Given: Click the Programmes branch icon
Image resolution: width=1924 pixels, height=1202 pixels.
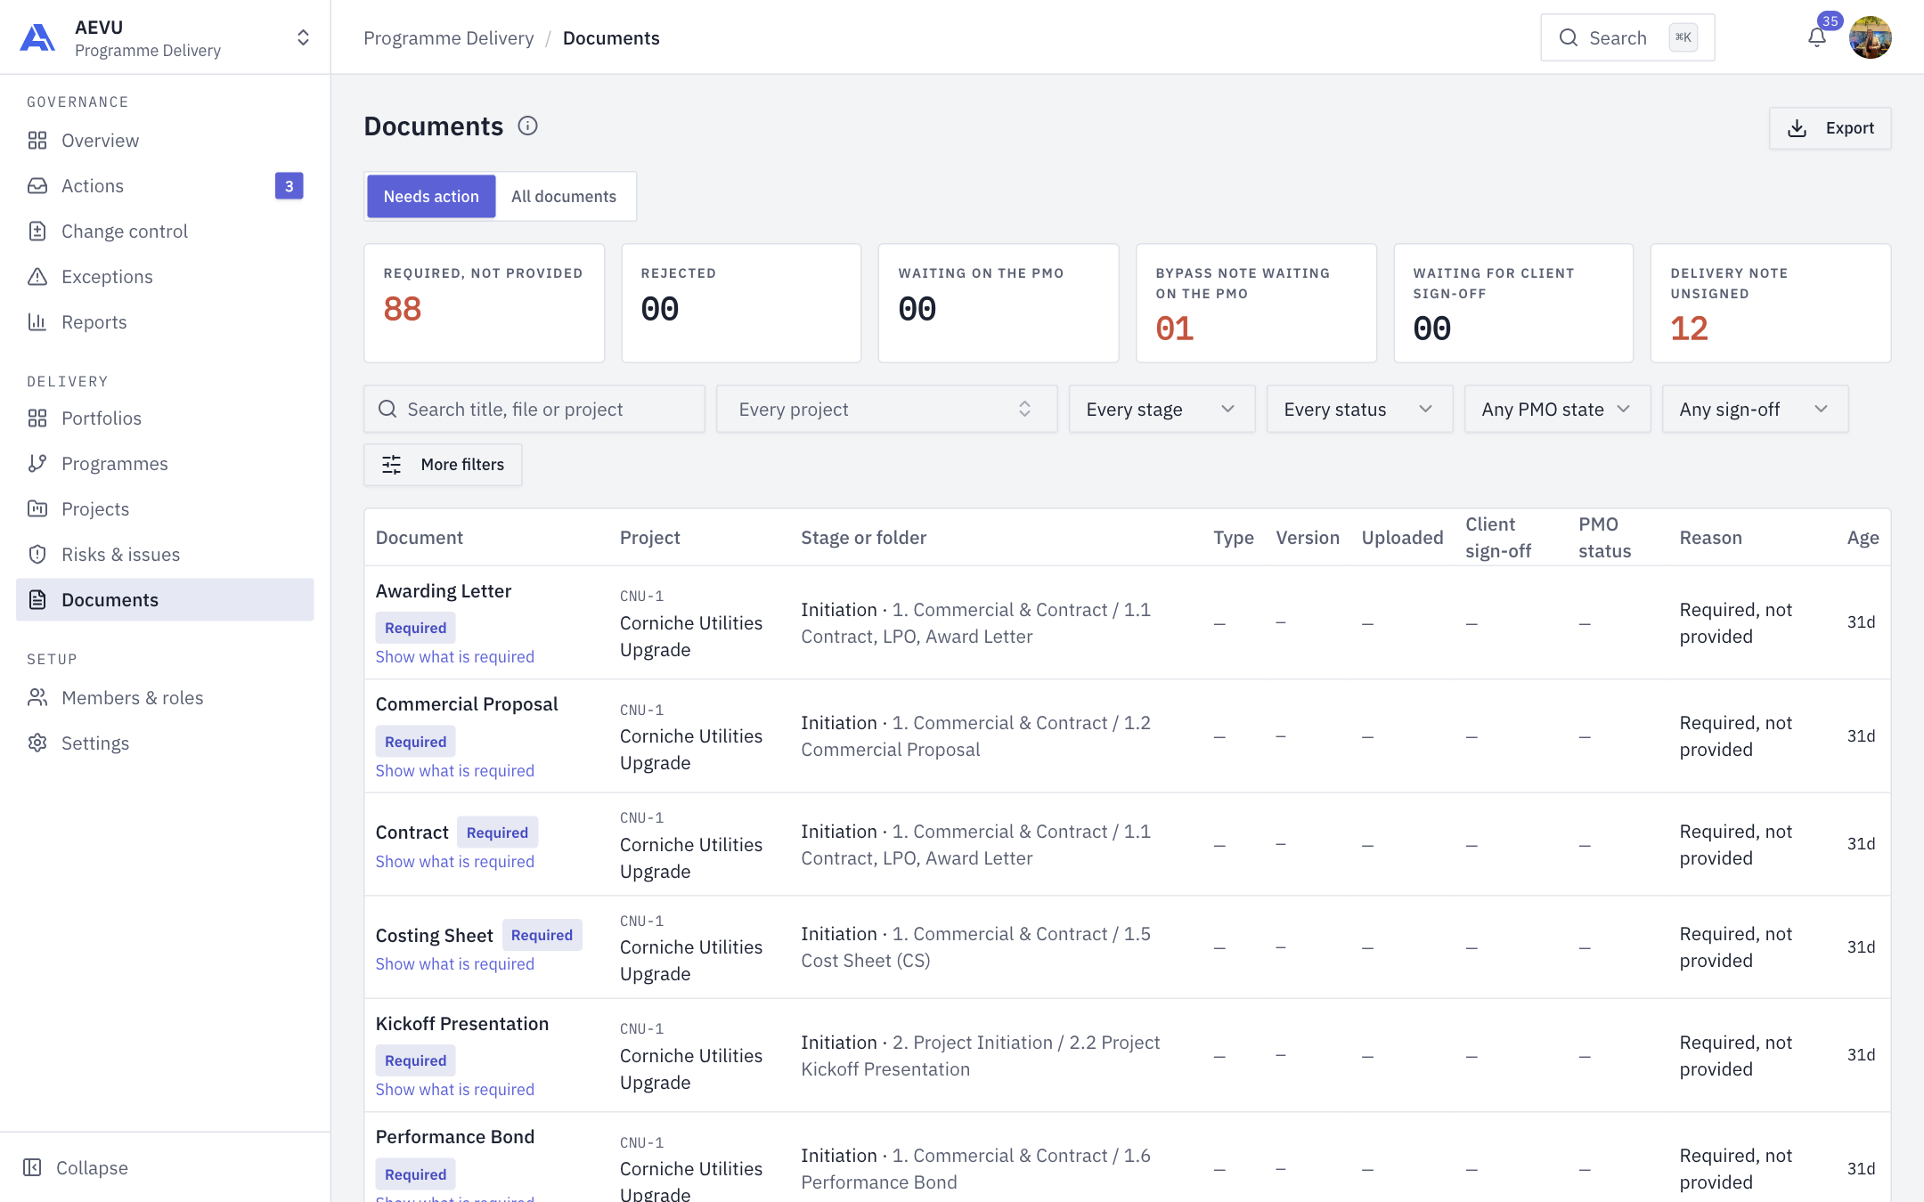Looking at the screenshot, I should point(37,464).
